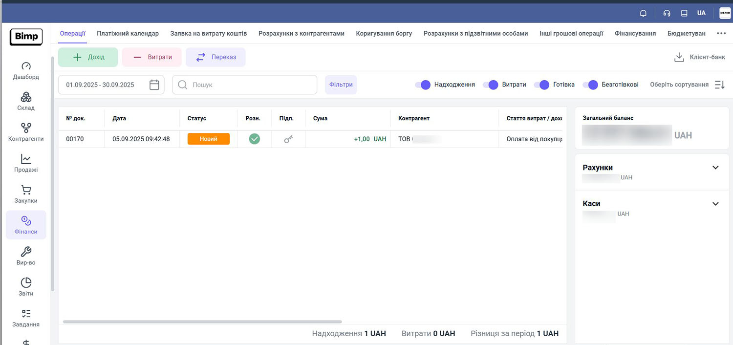Click the horizontal table scrollbar
Viewport: 733px width, 345px height.
tap(202, 322)
